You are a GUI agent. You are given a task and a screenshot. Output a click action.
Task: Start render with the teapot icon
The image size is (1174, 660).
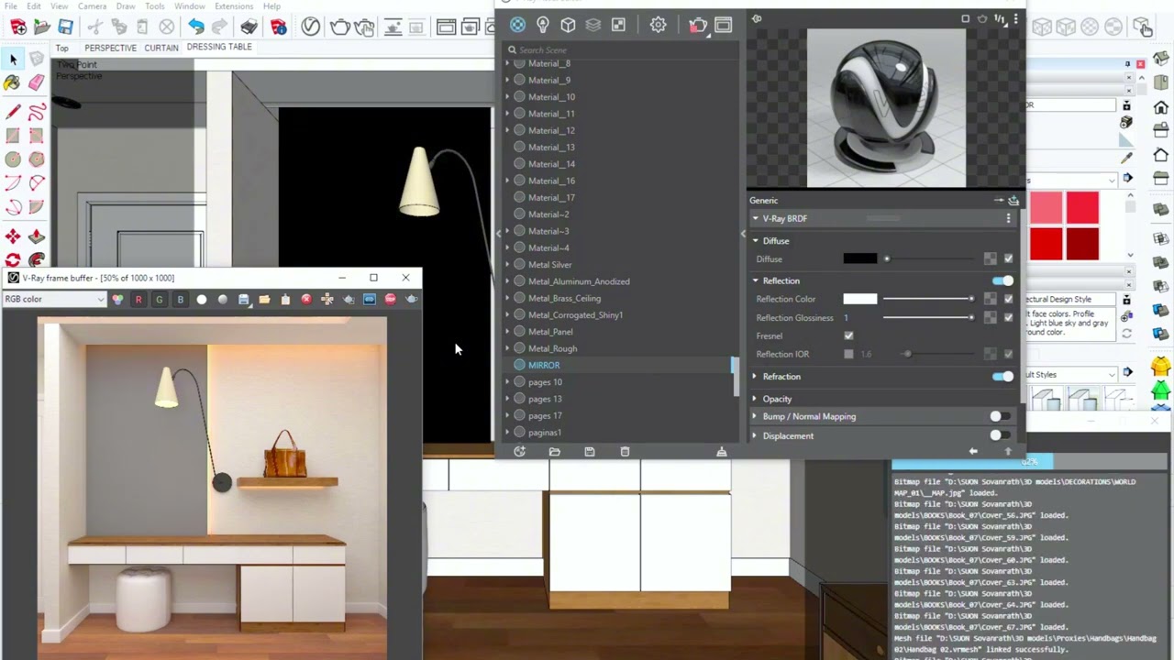(x=698, y=25)
